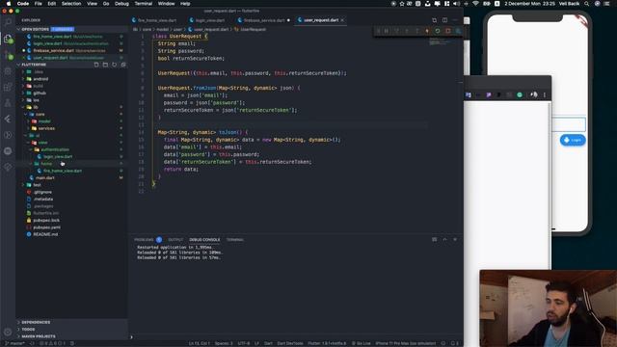The image size is (617, 347).
Task: Open notifications bell in status bar
Action: click(454, 343)
